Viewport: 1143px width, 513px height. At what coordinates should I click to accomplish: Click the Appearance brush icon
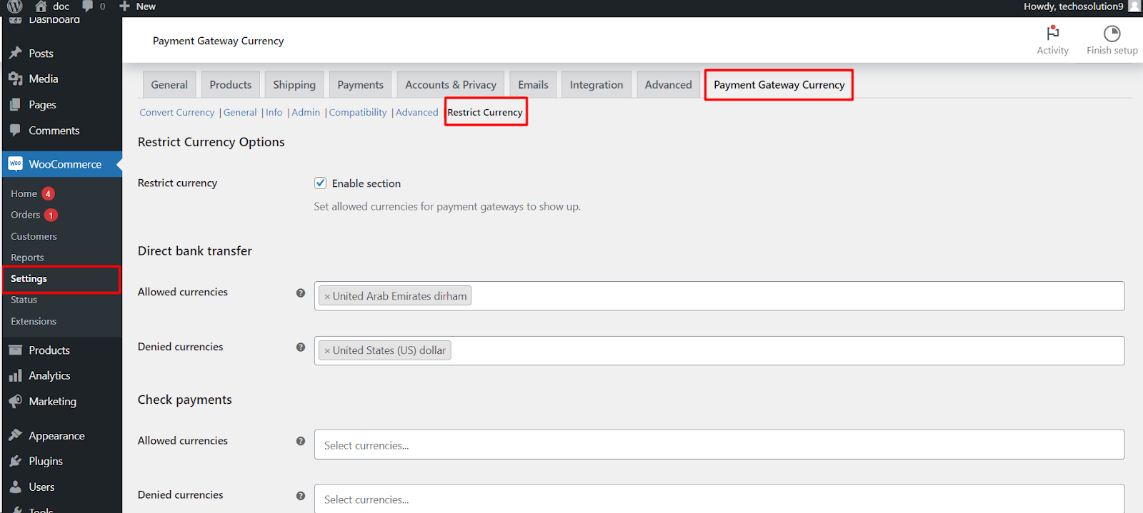[16, 435]
